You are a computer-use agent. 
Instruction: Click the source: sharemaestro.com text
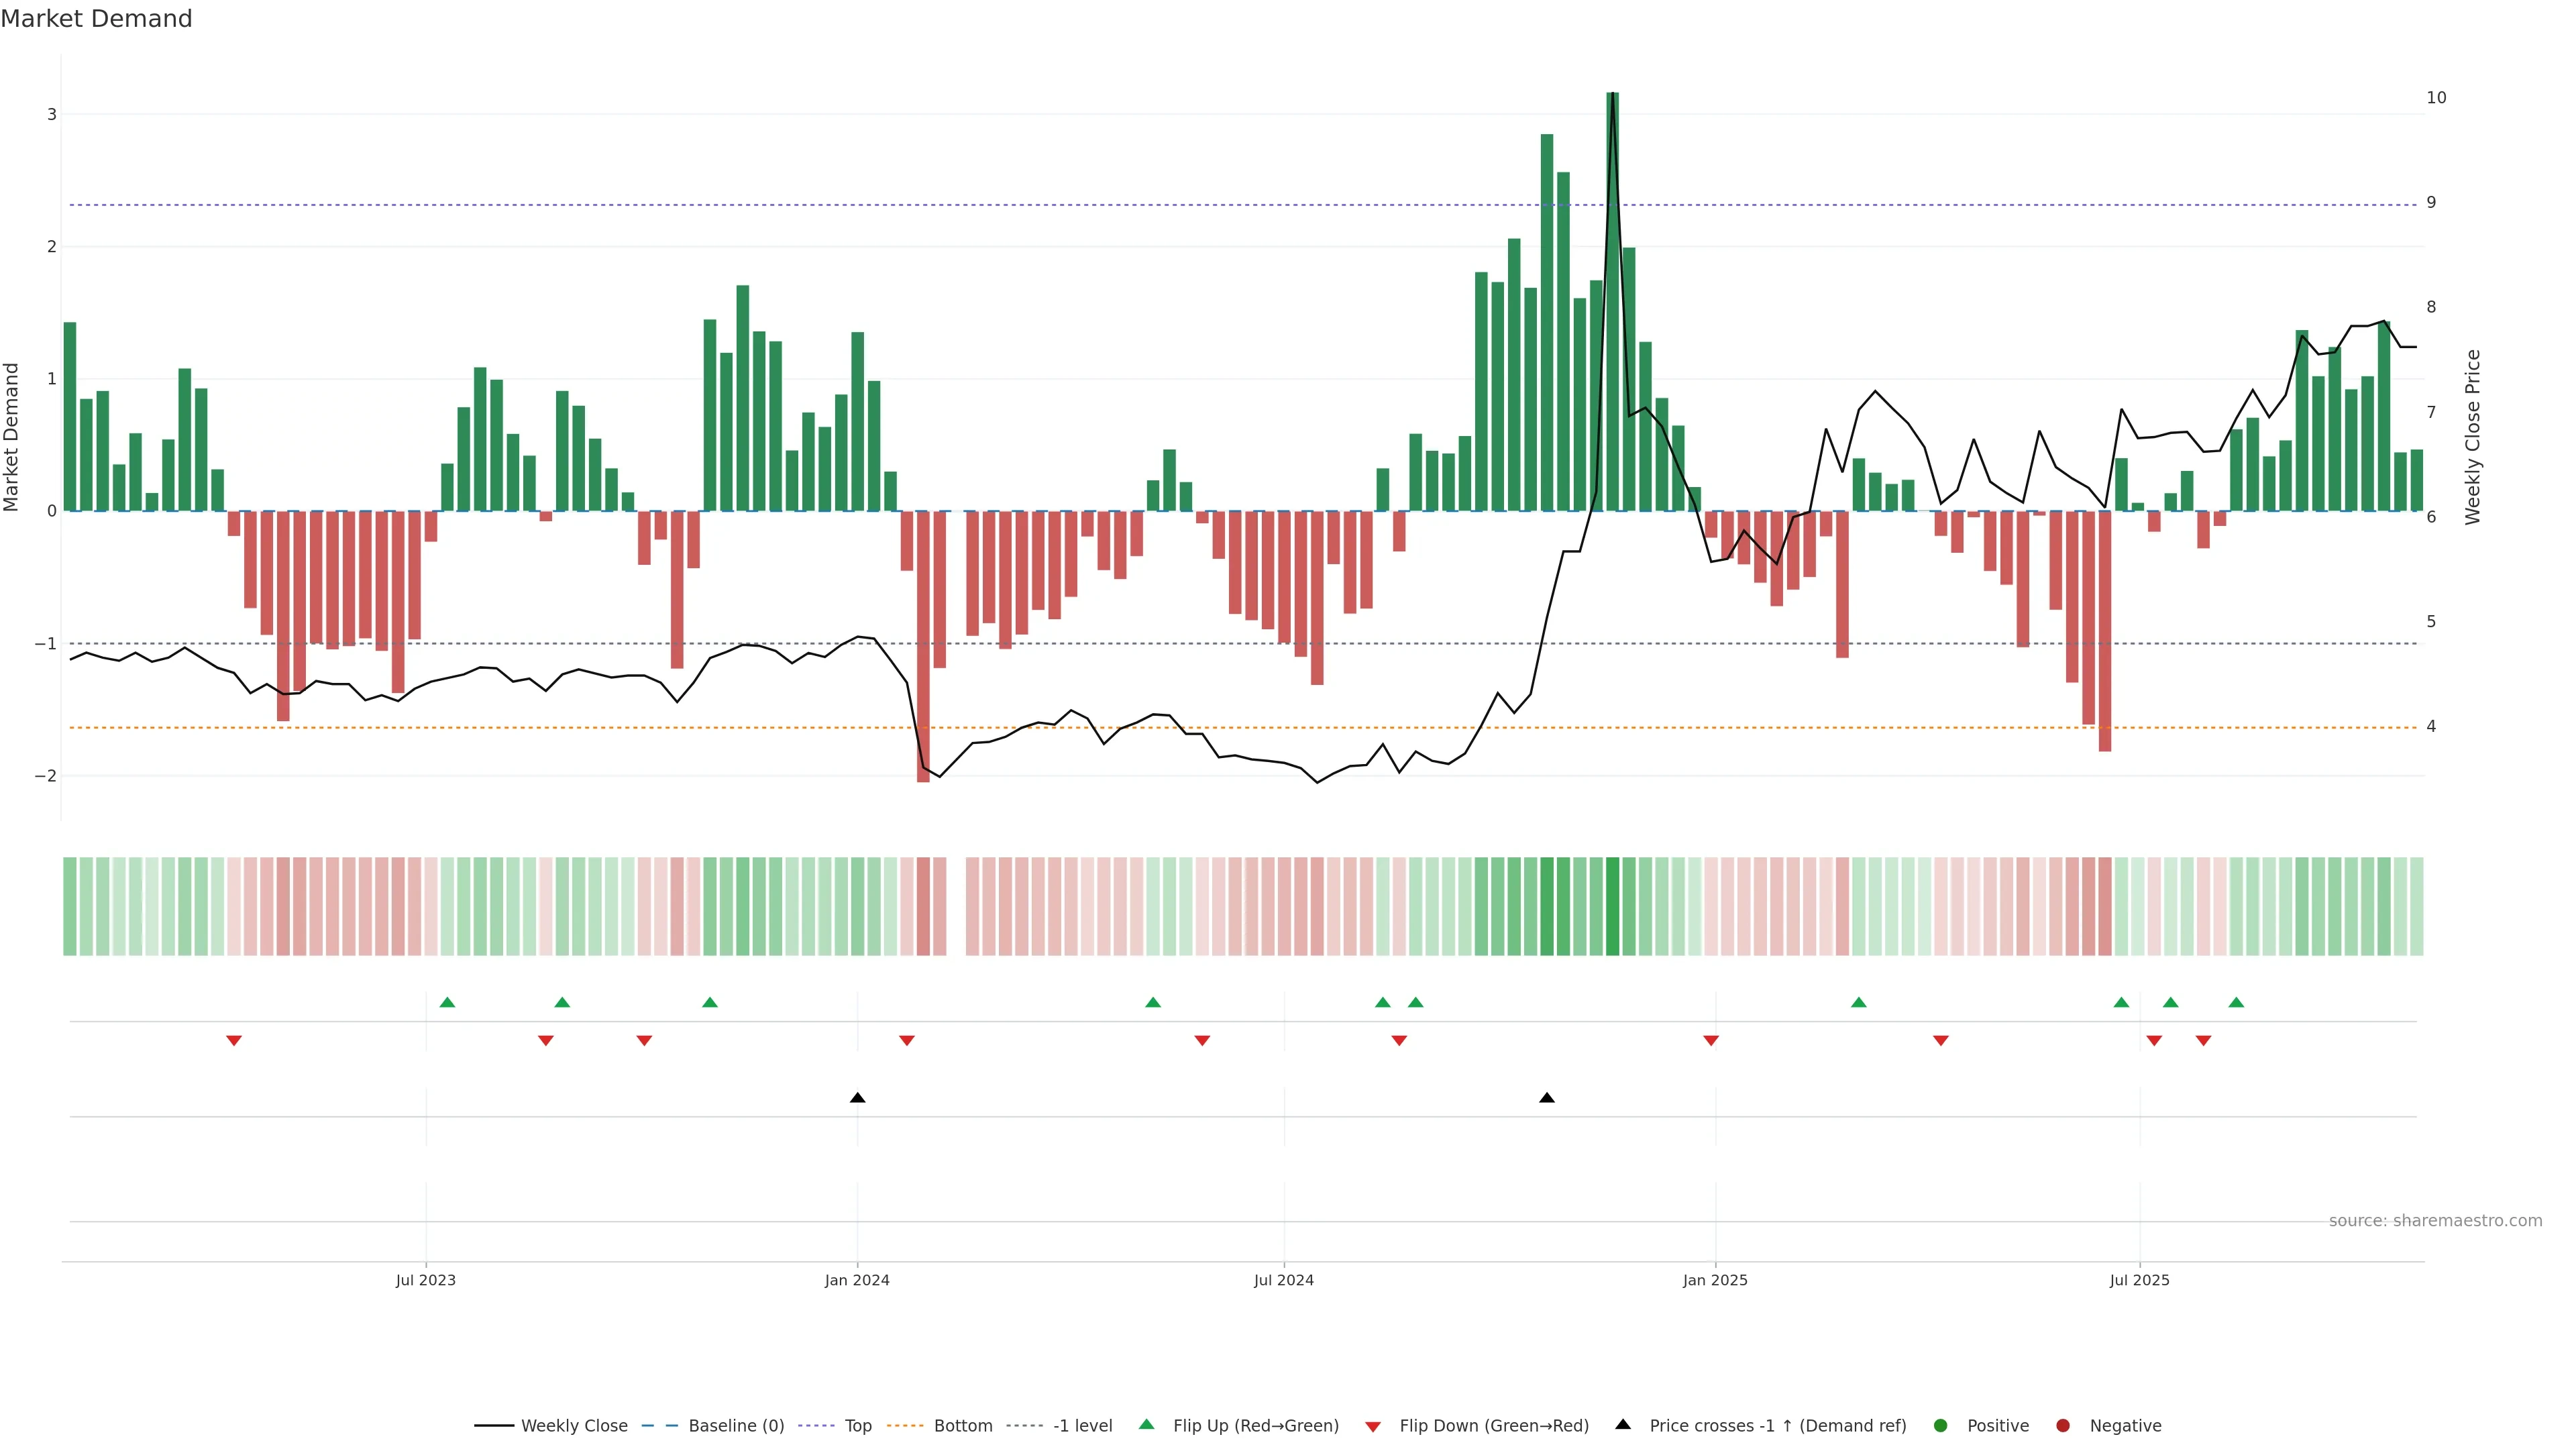coord(2435,1220)
